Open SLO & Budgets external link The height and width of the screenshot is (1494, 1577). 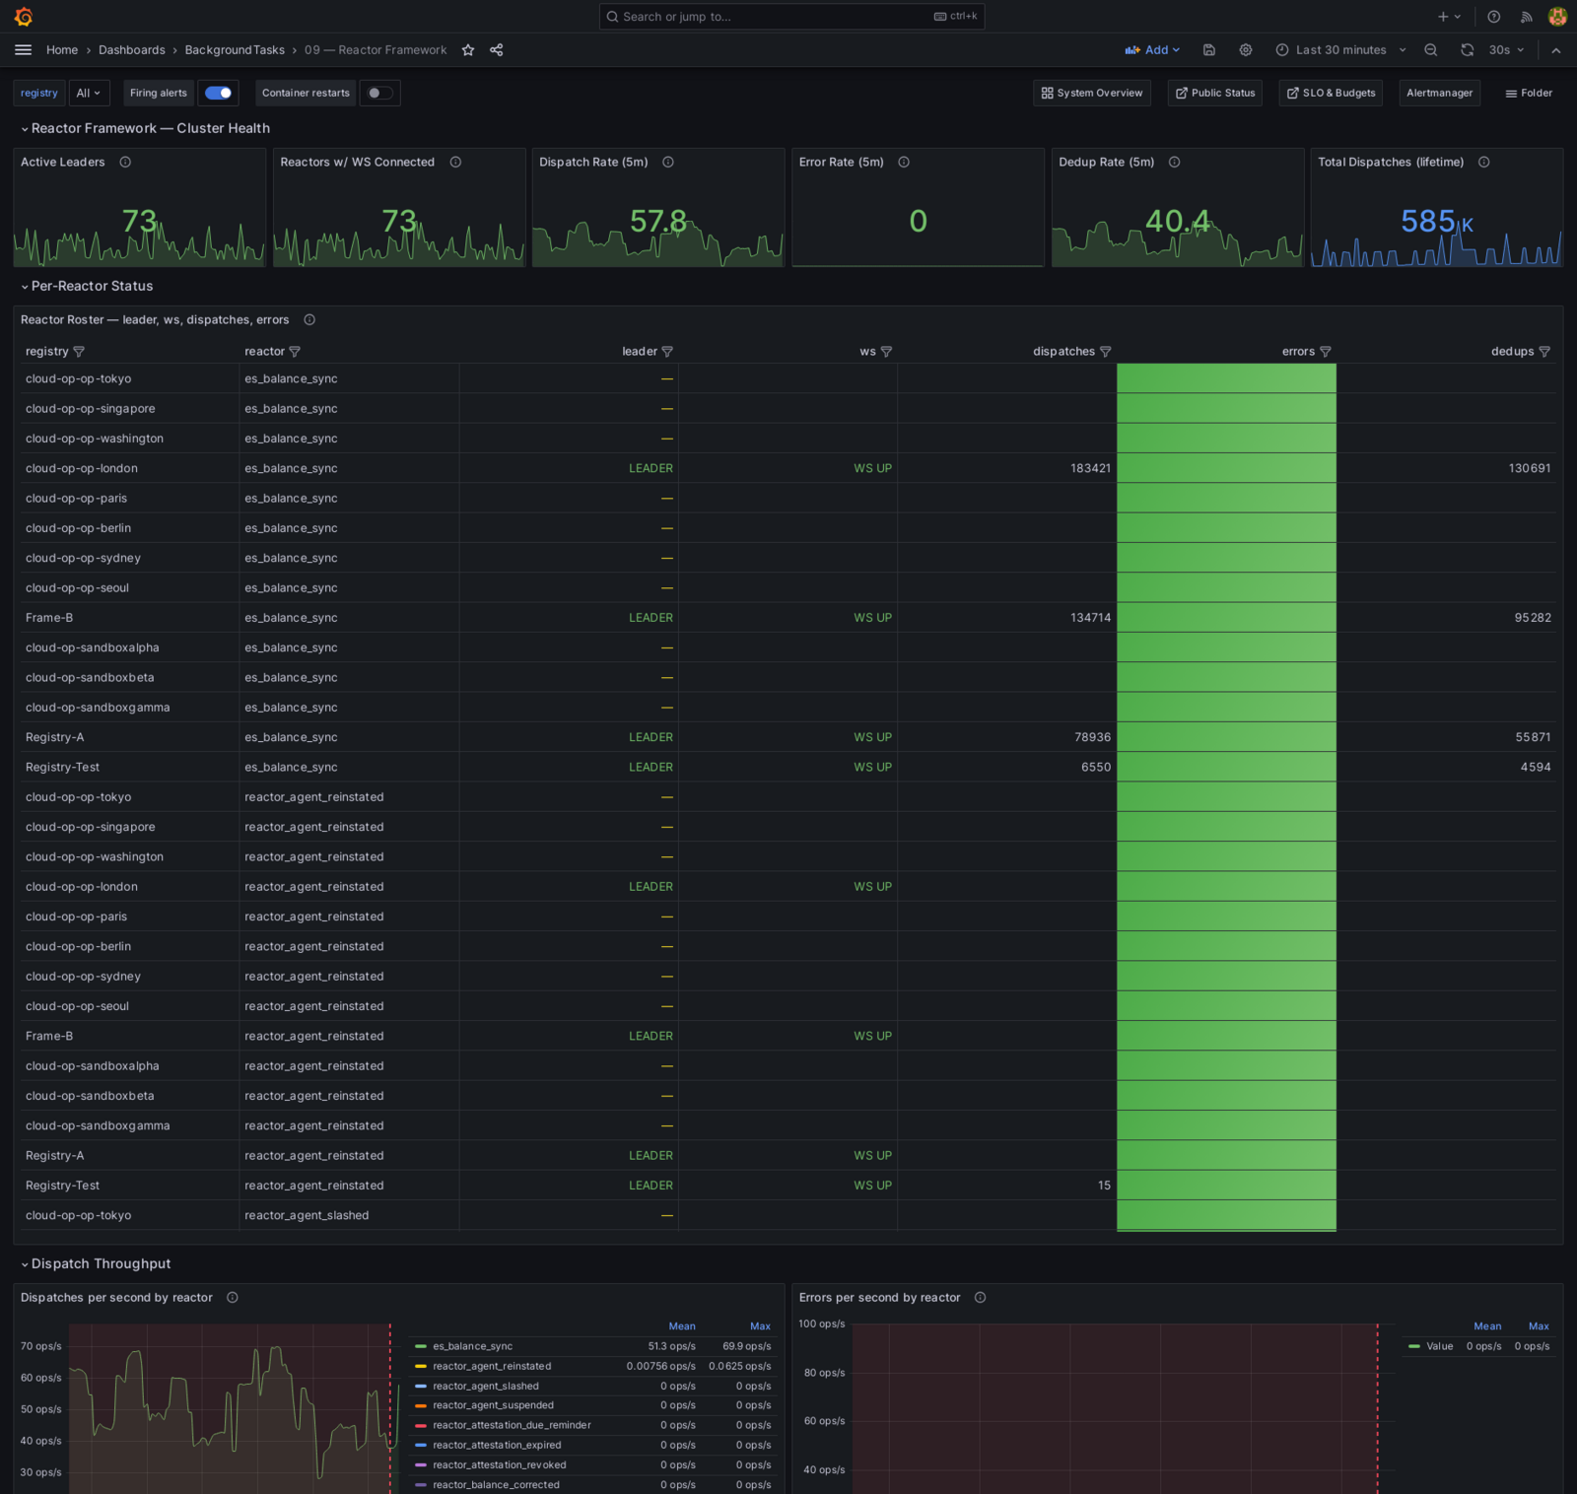(x=1331, y=94)
